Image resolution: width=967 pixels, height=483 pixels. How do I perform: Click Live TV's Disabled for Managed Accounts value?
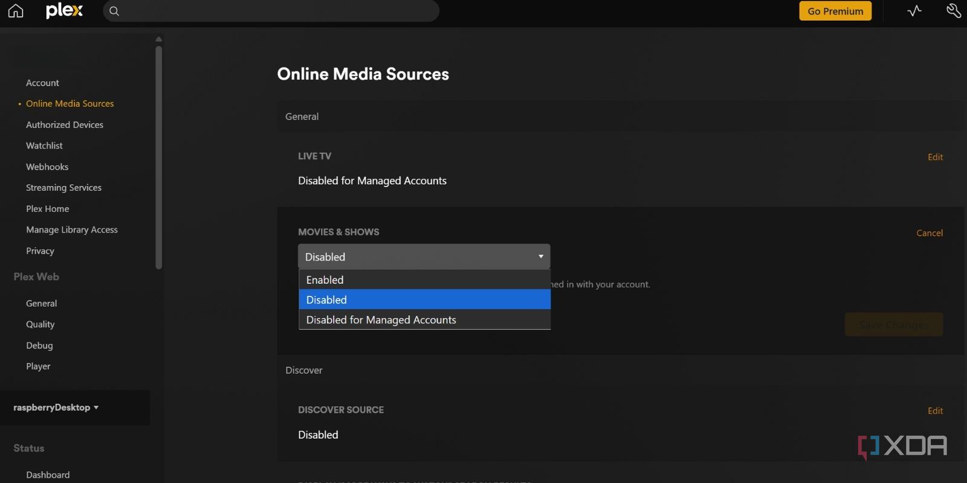tap(372, 181)
